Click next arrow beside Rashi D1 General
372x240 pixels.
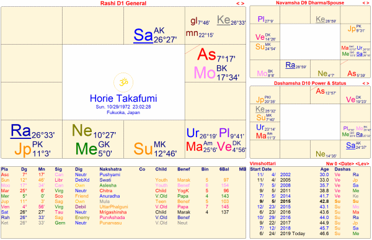click(x=243, y=3)
